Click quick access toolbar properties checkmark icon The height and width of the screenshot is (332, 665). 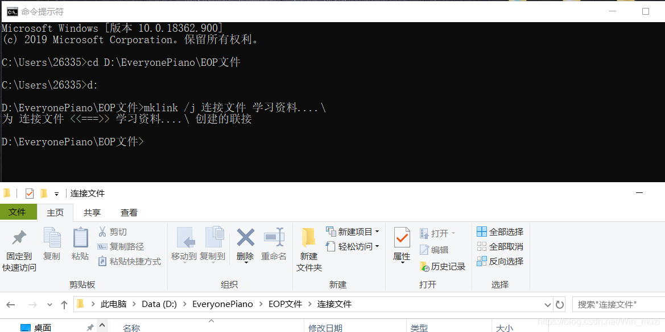click(29, 194)
